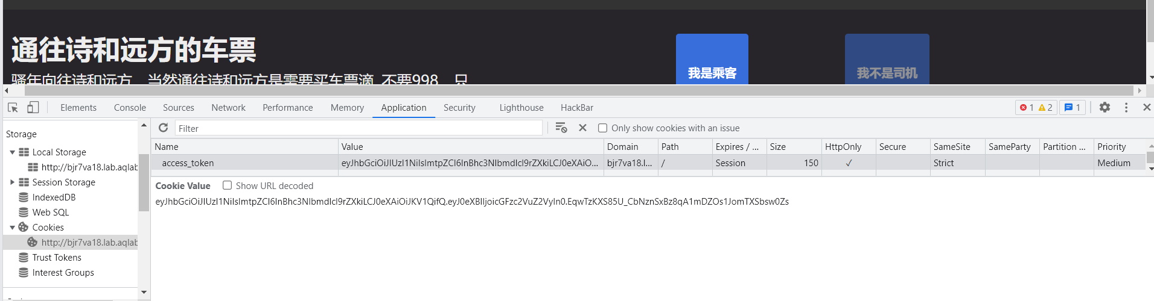Clear all cookies with the filter-clear icon
1154x301 pixels.
click(561, 128)
